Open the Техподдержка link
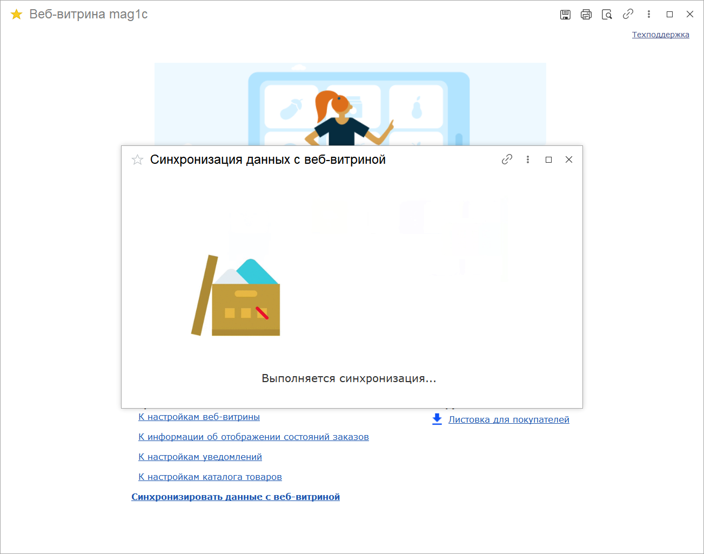Screen dimensions: 704x554 click(x=661, y=35)
